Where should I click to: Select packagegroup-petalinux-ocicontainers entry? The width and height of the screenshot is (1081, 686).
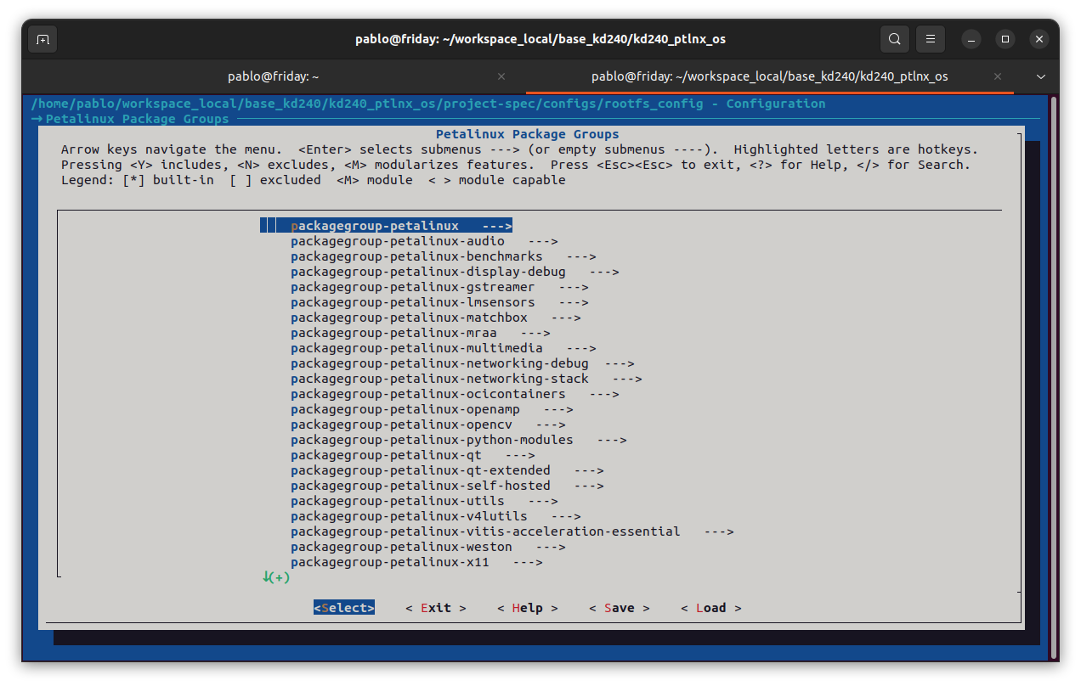point(455,394)
